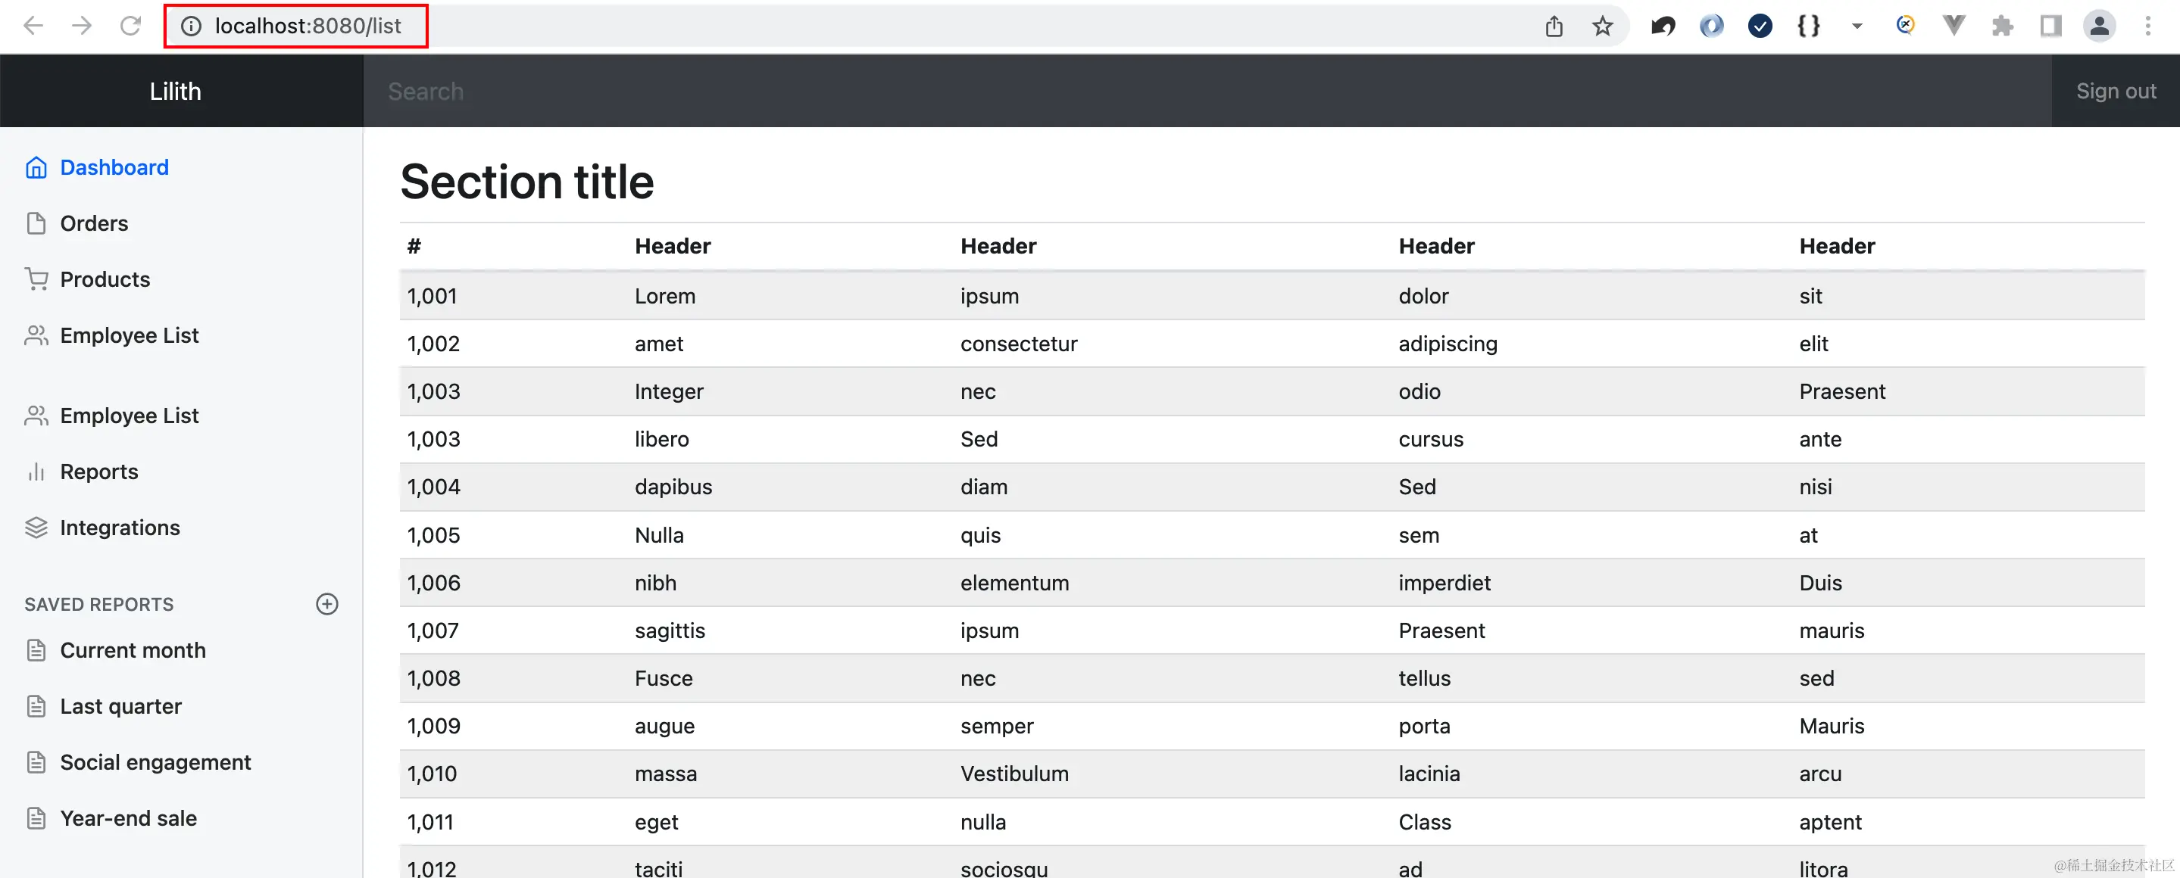Viewport: 2180px width, 878px height.
Task: Toggle the browser side panel icon
Action: [x=2050, y=26]
